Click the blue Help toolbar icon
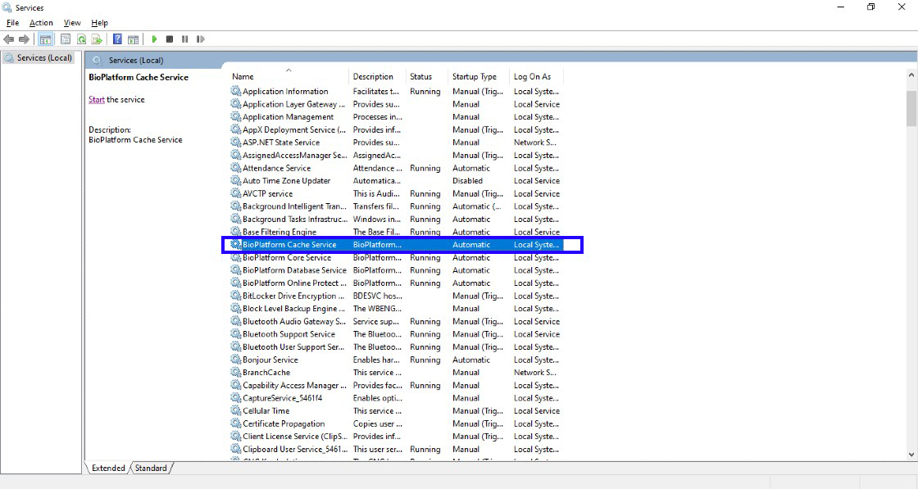 [118, 39]
